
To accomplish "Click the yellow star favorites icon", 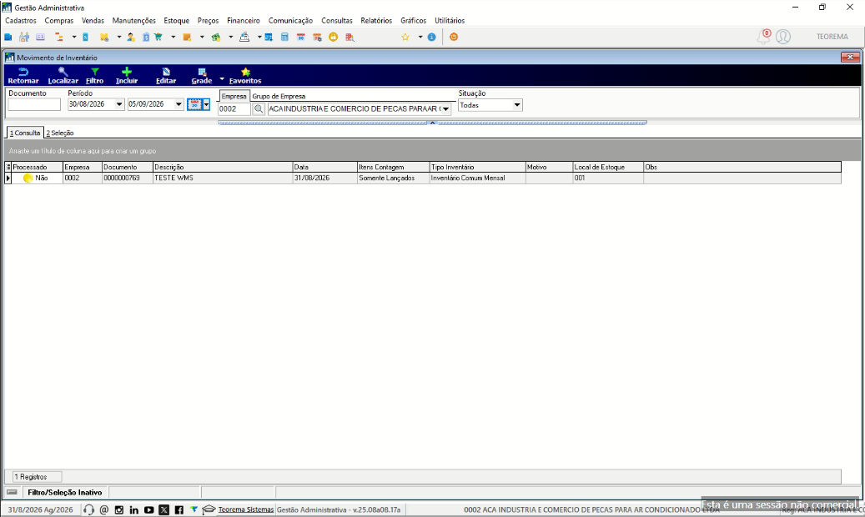I will tap(405, 37).
